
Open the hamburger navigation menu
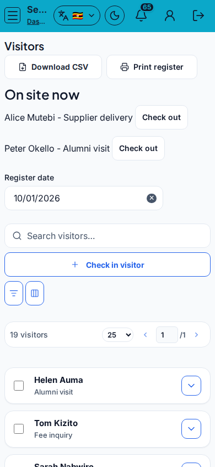coord(13,15)
